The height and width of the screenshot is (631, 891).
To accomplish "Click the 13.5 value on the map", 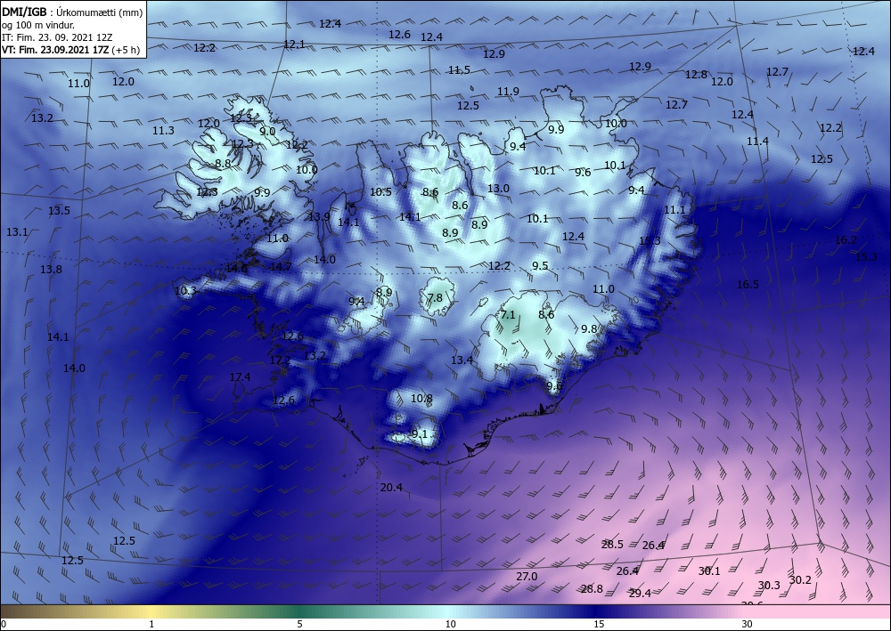I will tap(59, 211).
